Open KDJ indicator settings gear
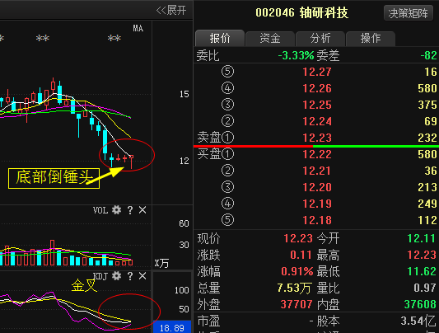This screenshot has width=439, height=333. (116, 276)
